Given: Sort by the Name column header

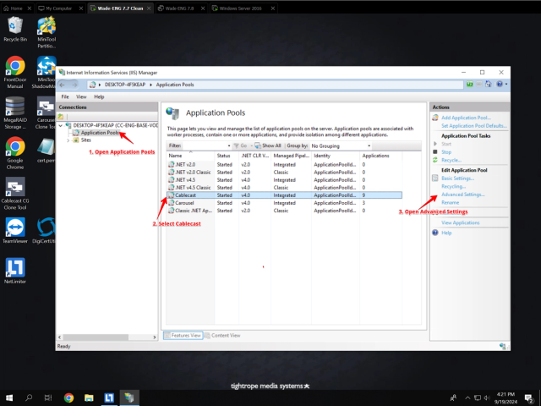Looking at the screenshot, I should (190, 156).
